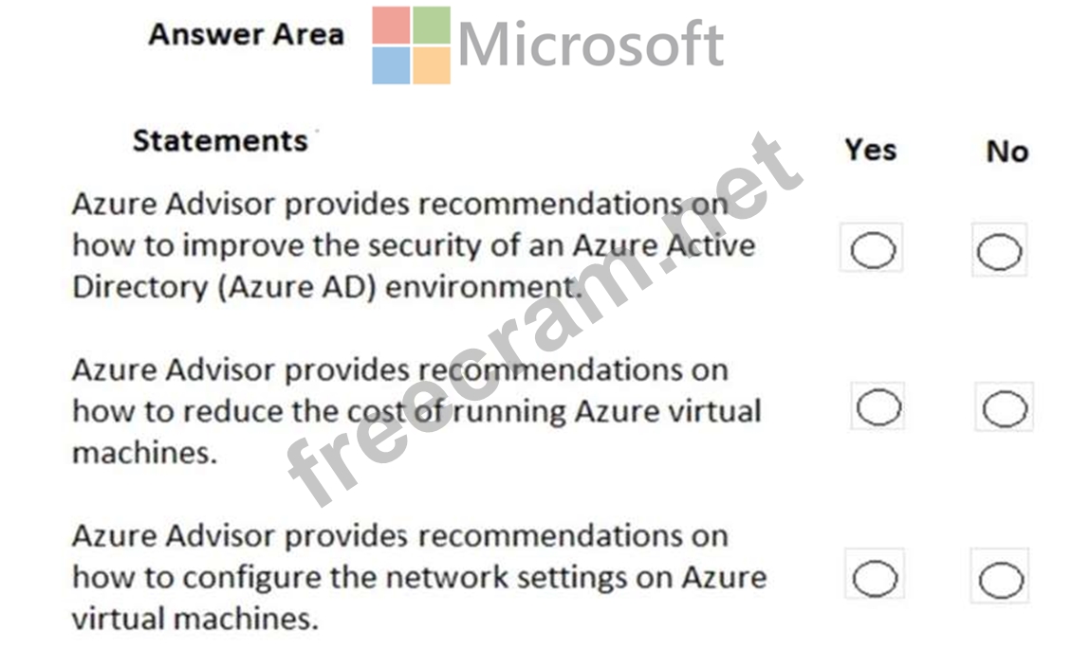Click the Answer Area heading

click(246, 35)
